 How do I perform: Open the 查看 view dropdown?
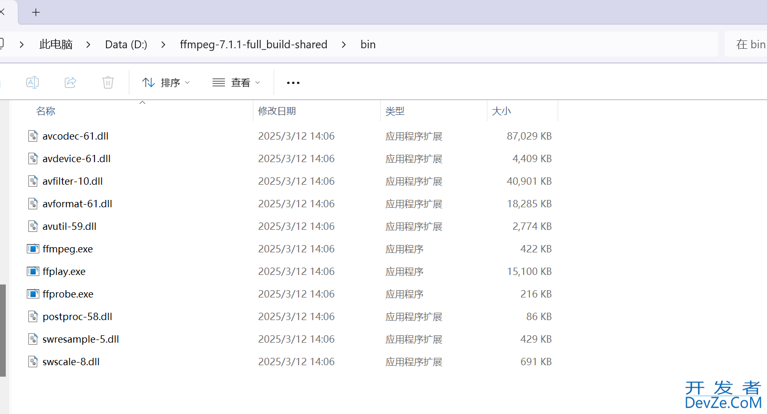[236, 82]
